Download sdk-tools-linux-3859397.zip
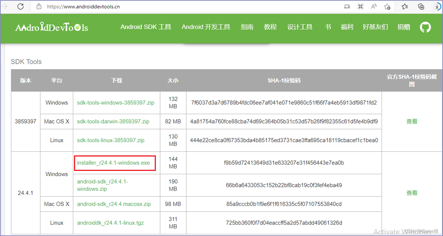Screen dimensions: 443x236 [111, 140]
